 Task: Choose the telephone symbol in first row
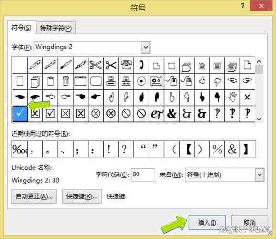point(126,65)
